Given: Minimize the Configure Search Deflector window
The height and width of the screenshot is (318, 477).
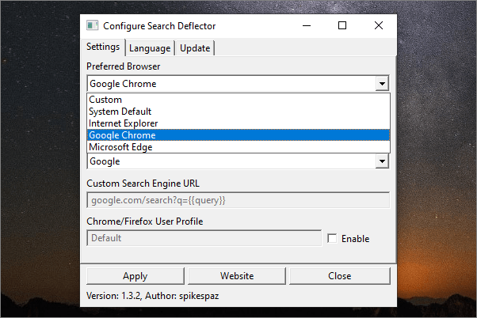Looking at the screenshot, I should pyautogui.click(x=307, y=26).
